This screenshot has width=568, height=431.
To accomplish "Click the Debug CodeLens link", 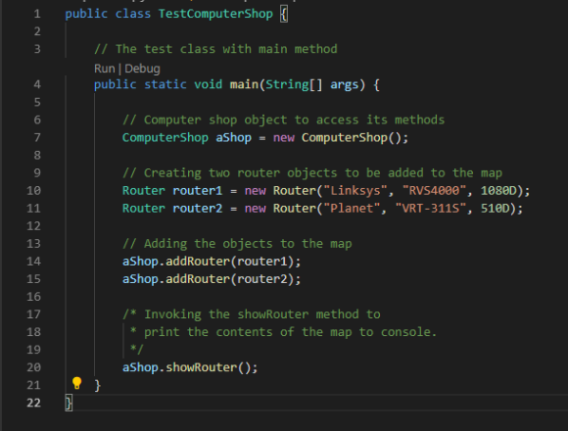I will (x=142, y=69).
